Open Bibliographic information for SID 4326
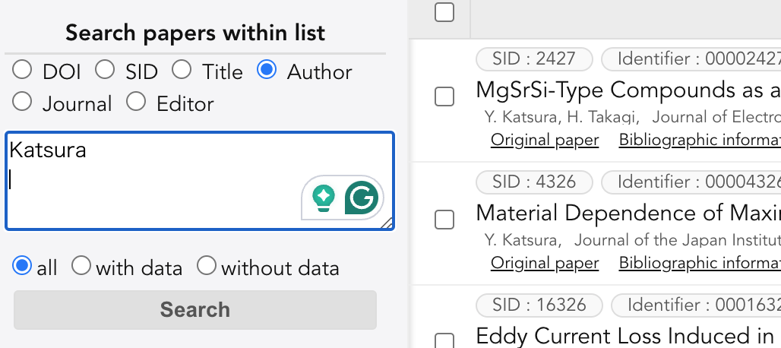781x348 pixels. tap(700, 263)
